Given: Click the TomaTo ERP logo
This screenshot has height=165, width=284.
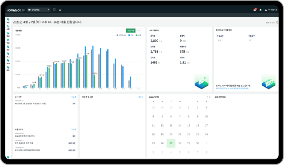Looking at the screenshot, I should coord(16,10).
